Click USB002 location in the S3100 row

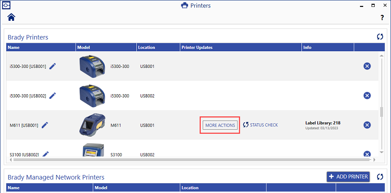coord(147,155)
